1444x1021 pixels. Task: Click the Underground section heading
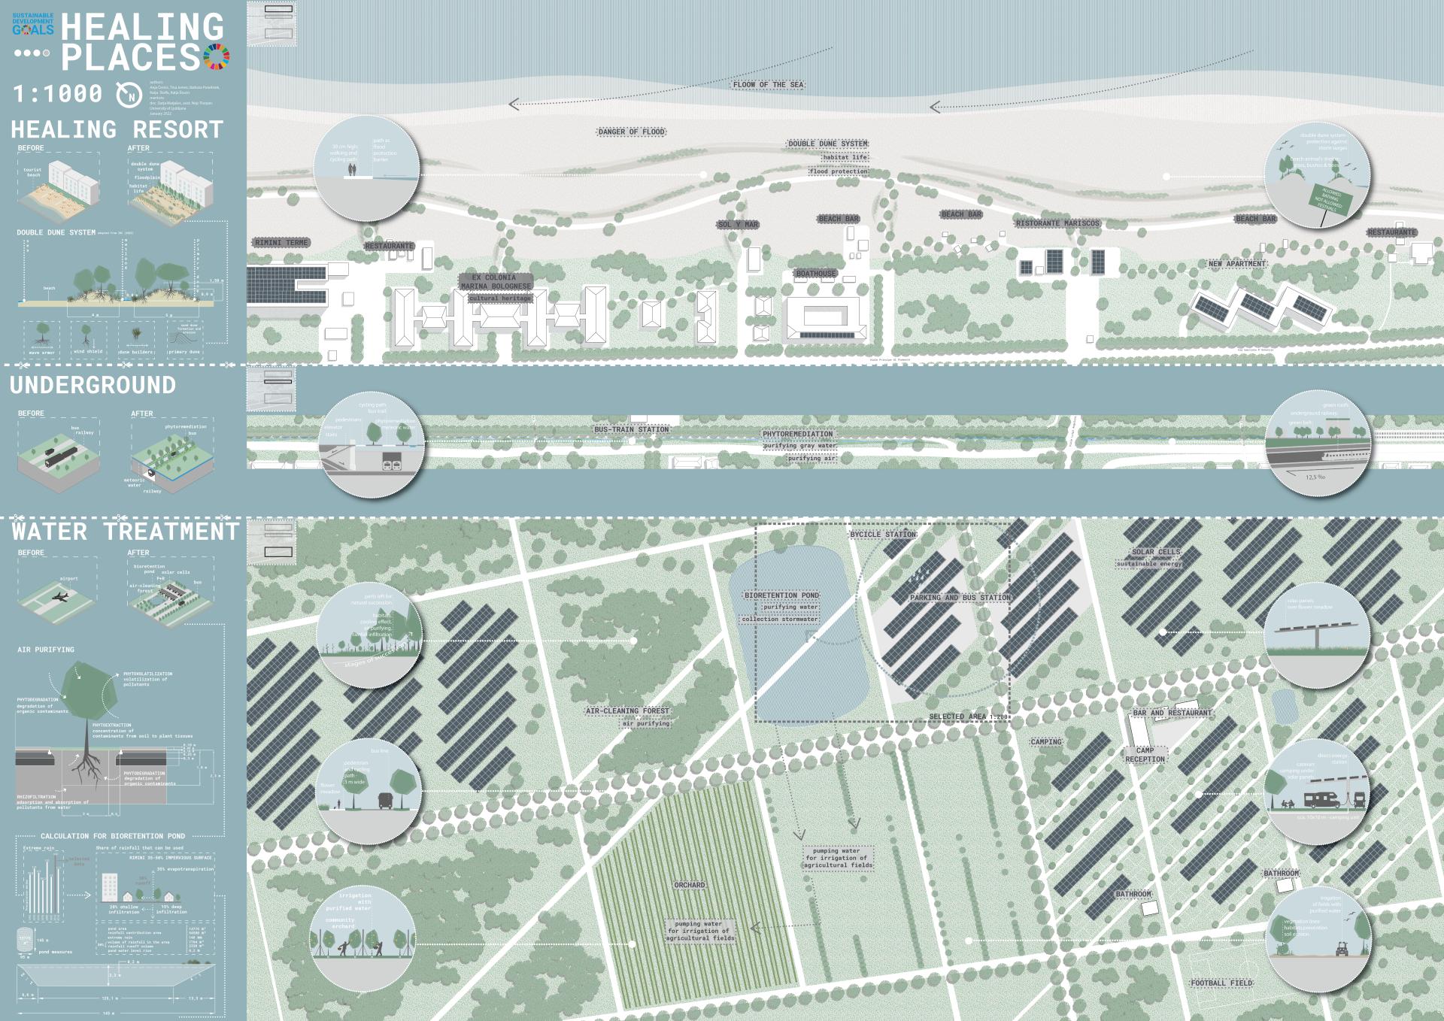pyautogui.click(x=93, y=386)
